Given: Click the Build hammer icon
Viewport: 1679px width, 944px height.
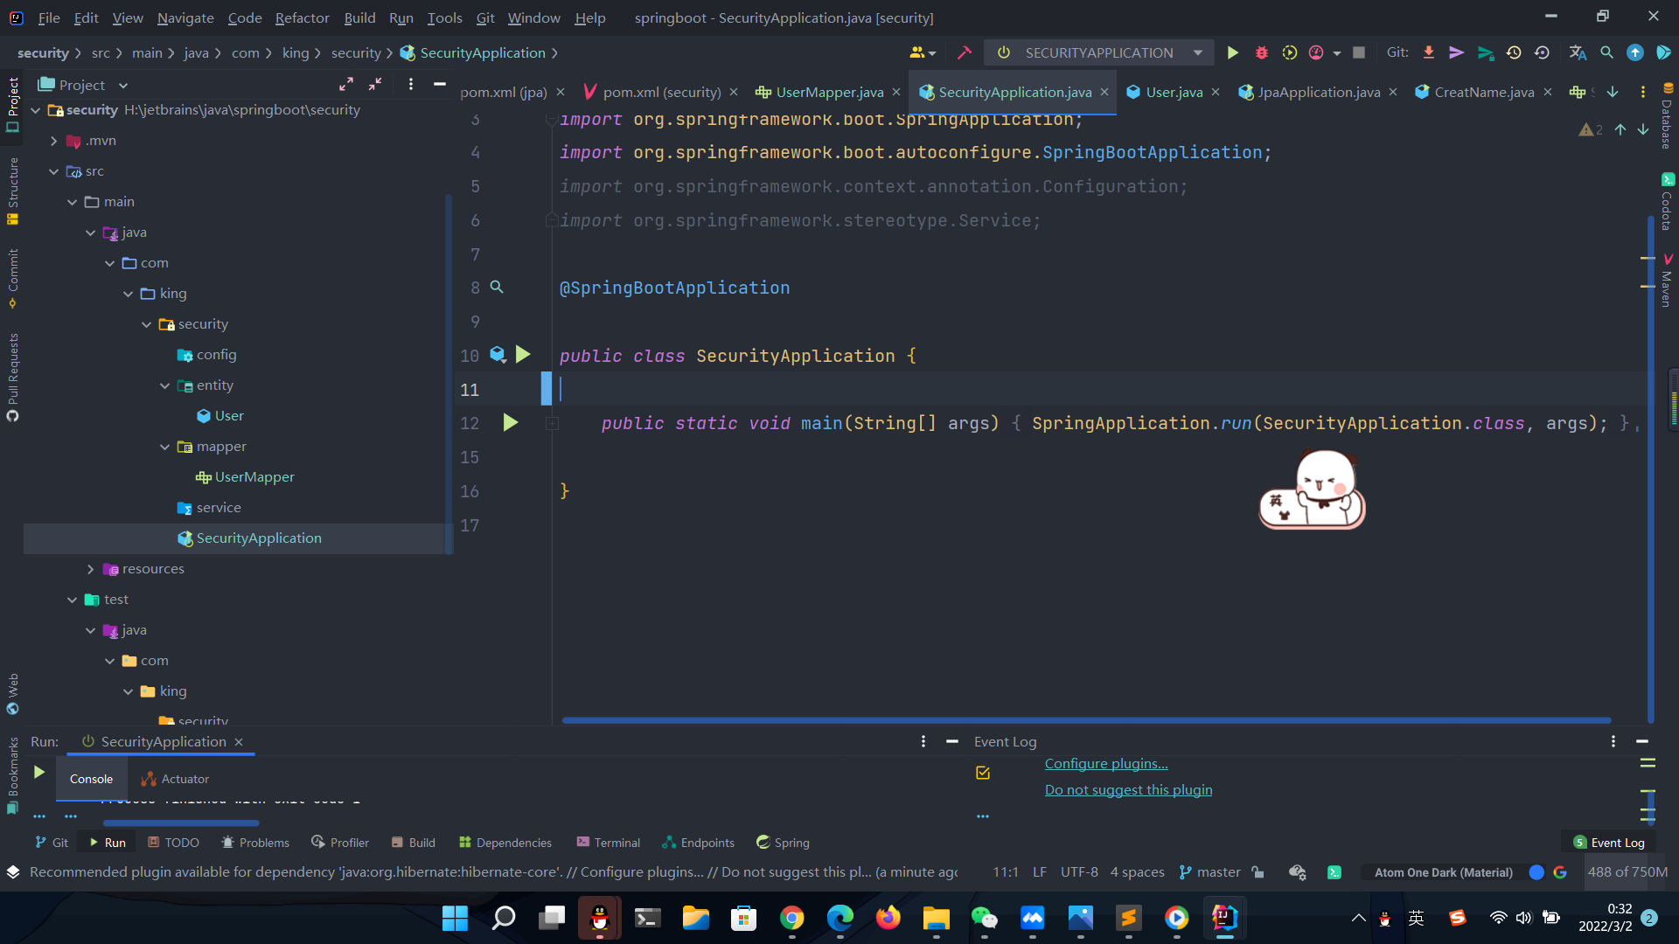Looking at the screenshot, I should click(965, 52).
